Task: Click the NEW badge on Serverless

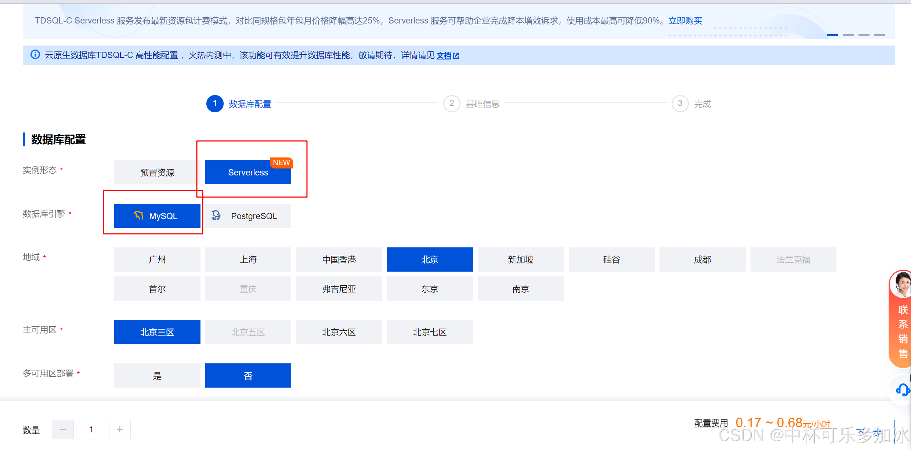Action: tap(281, 163)
